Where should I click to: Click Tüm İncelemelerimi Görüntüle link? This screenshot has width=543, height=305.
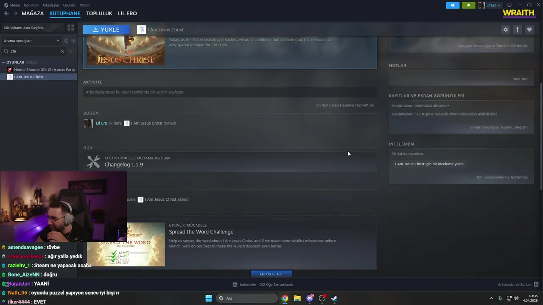502,177
